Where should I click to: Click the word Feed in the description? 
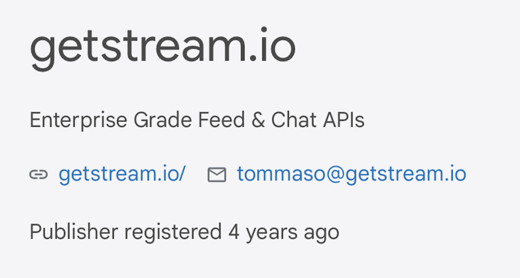point(221,120)
